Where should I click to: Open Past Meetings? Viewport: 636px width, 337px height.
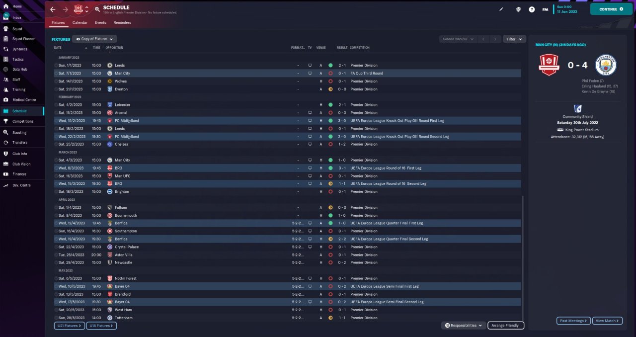tap(573, 321)
